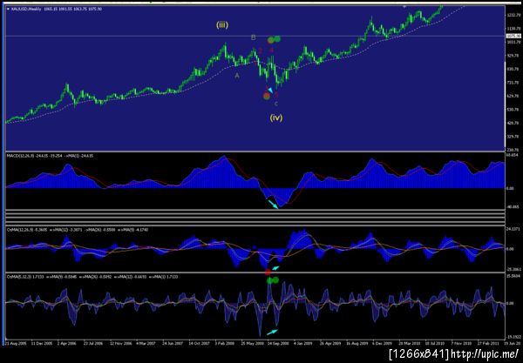The width and height of the screenshot is (523, 363).
Task: Click the 27 Feb 2011 date label
Action: point(487,343)
